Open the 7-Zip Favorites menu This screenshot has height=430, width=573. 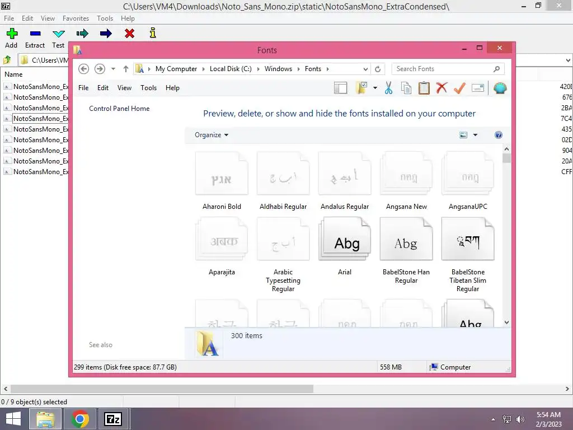click(76, 18)
